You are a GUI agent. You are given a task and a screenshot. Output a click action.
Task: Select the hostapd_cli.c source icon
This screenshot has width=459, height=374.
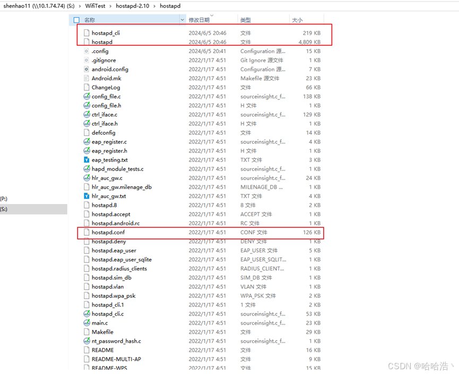coord(86,313)
